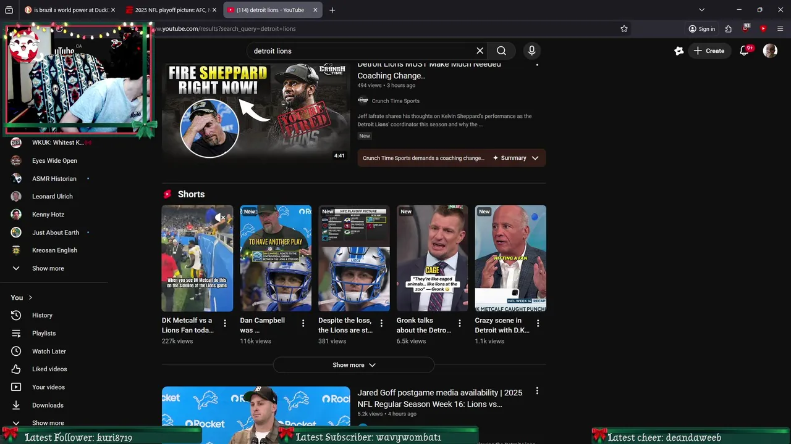Viewport: 791px width, 444px height.
Task: Bookmark this page with the star icon
Action: pos(624,28)
